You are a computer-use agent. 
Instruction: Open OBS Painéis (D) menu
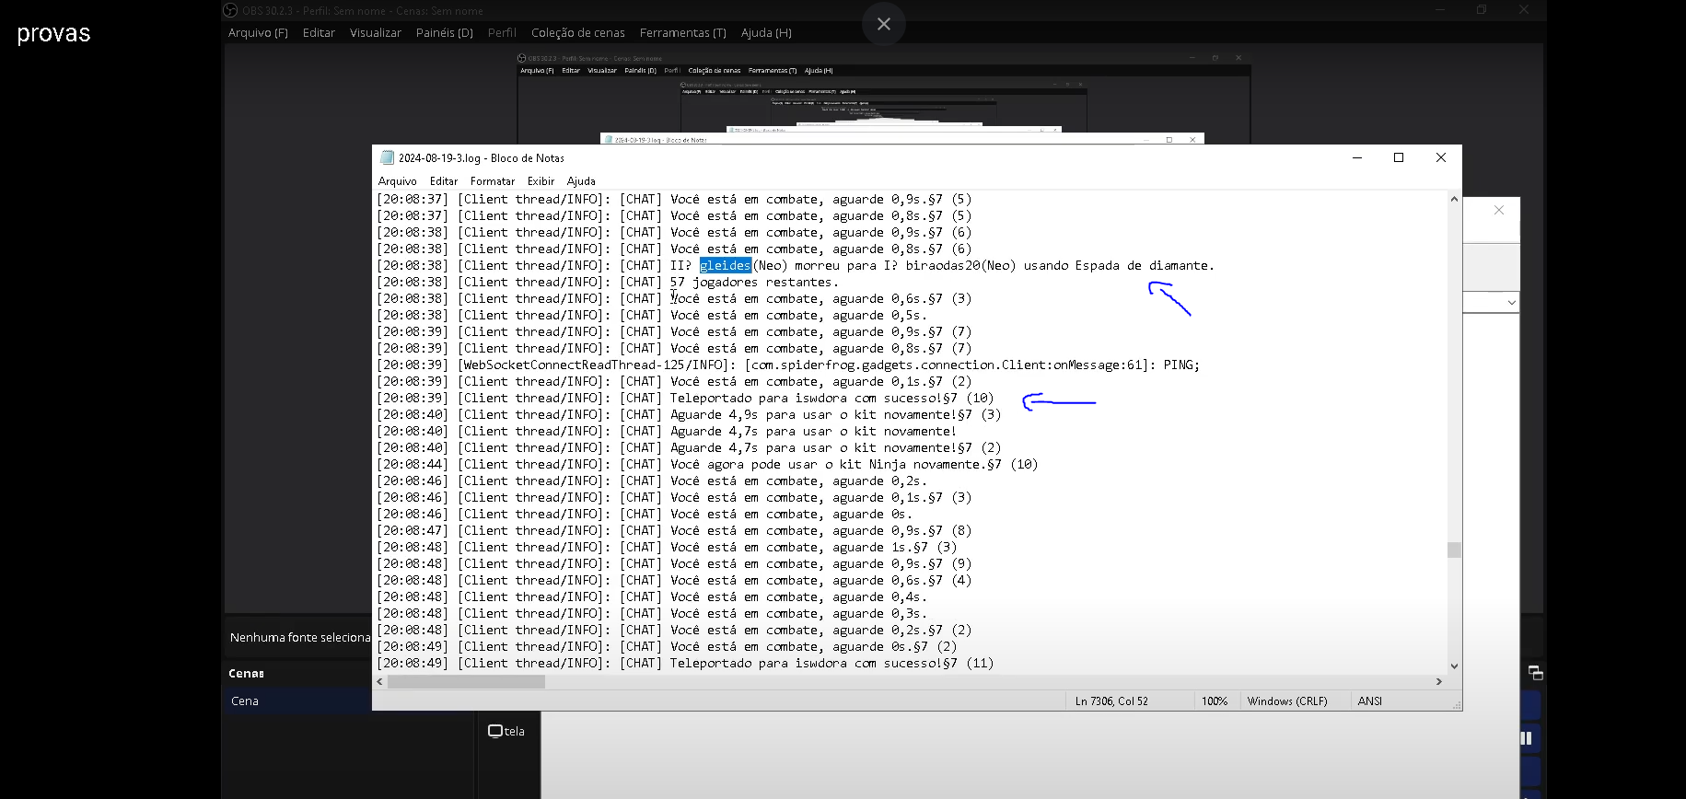445,33
